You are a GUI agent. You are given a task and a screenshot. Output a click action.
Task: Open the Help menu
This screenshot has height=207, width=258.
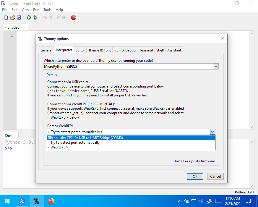pyautogui.click(x=59, y=10)
